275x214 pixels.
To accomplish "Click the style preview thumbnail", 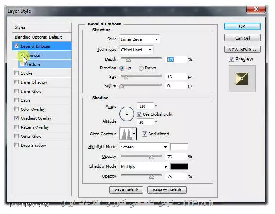I will click(x=242, y=79).
